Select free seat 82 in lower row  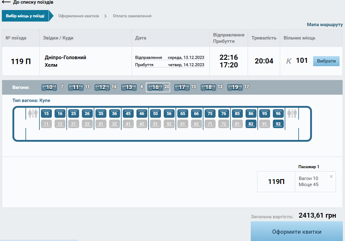251,124
